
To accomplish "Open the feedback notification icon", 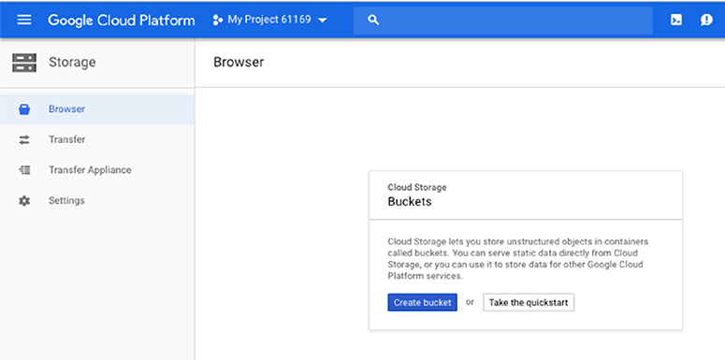I will pyautogui.click(x=706, y=20).
